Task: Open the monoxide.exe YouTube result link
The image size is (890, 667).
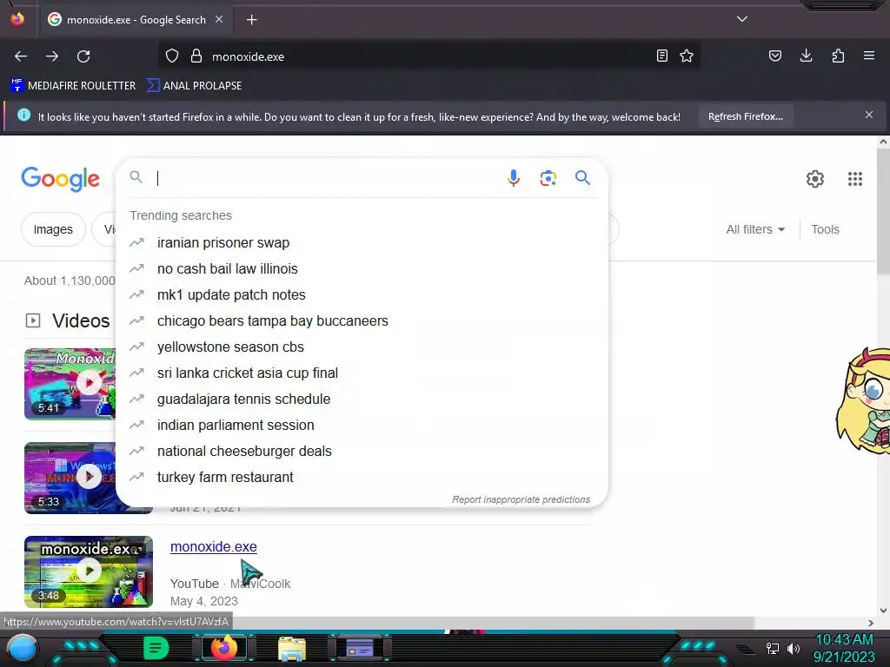Action: (214, 547)
